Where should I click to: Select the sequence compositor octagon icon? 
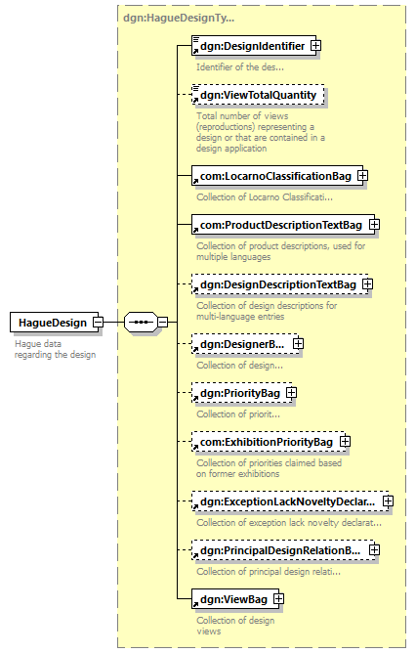click(141, 322)
